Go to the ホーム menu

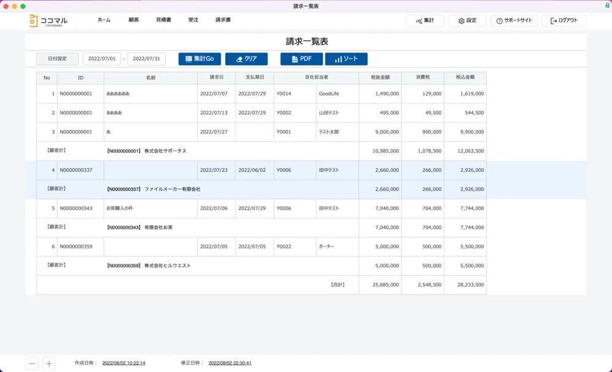click(x=104, y=20)
